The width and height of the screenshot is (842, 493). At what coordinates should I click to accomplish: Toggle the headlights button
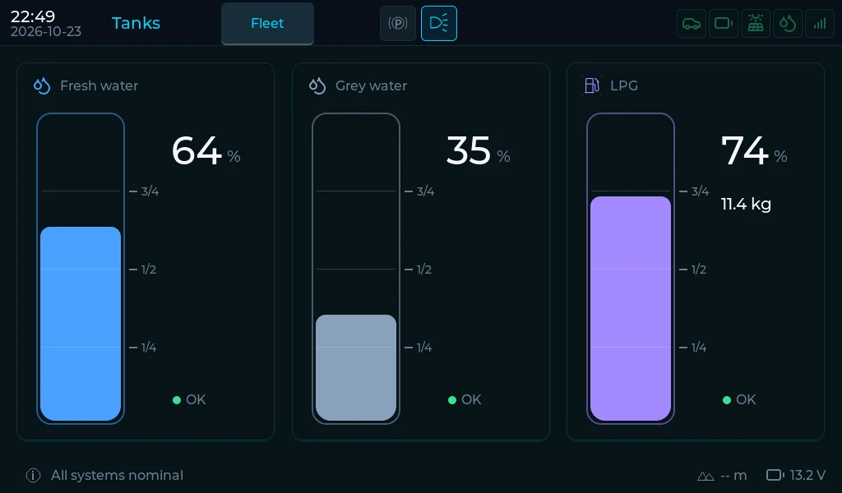pos(439,24)
